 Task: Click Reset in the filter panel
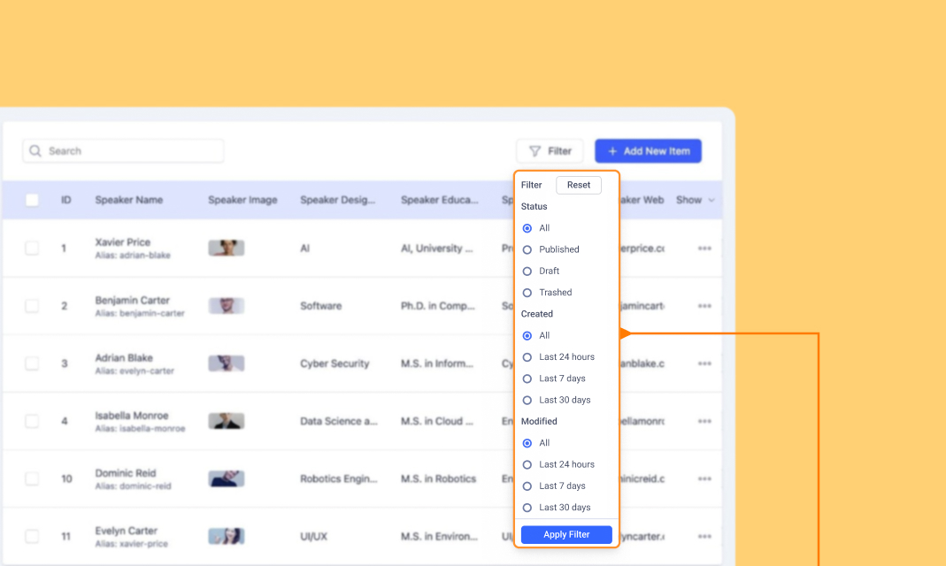(579, 185)
